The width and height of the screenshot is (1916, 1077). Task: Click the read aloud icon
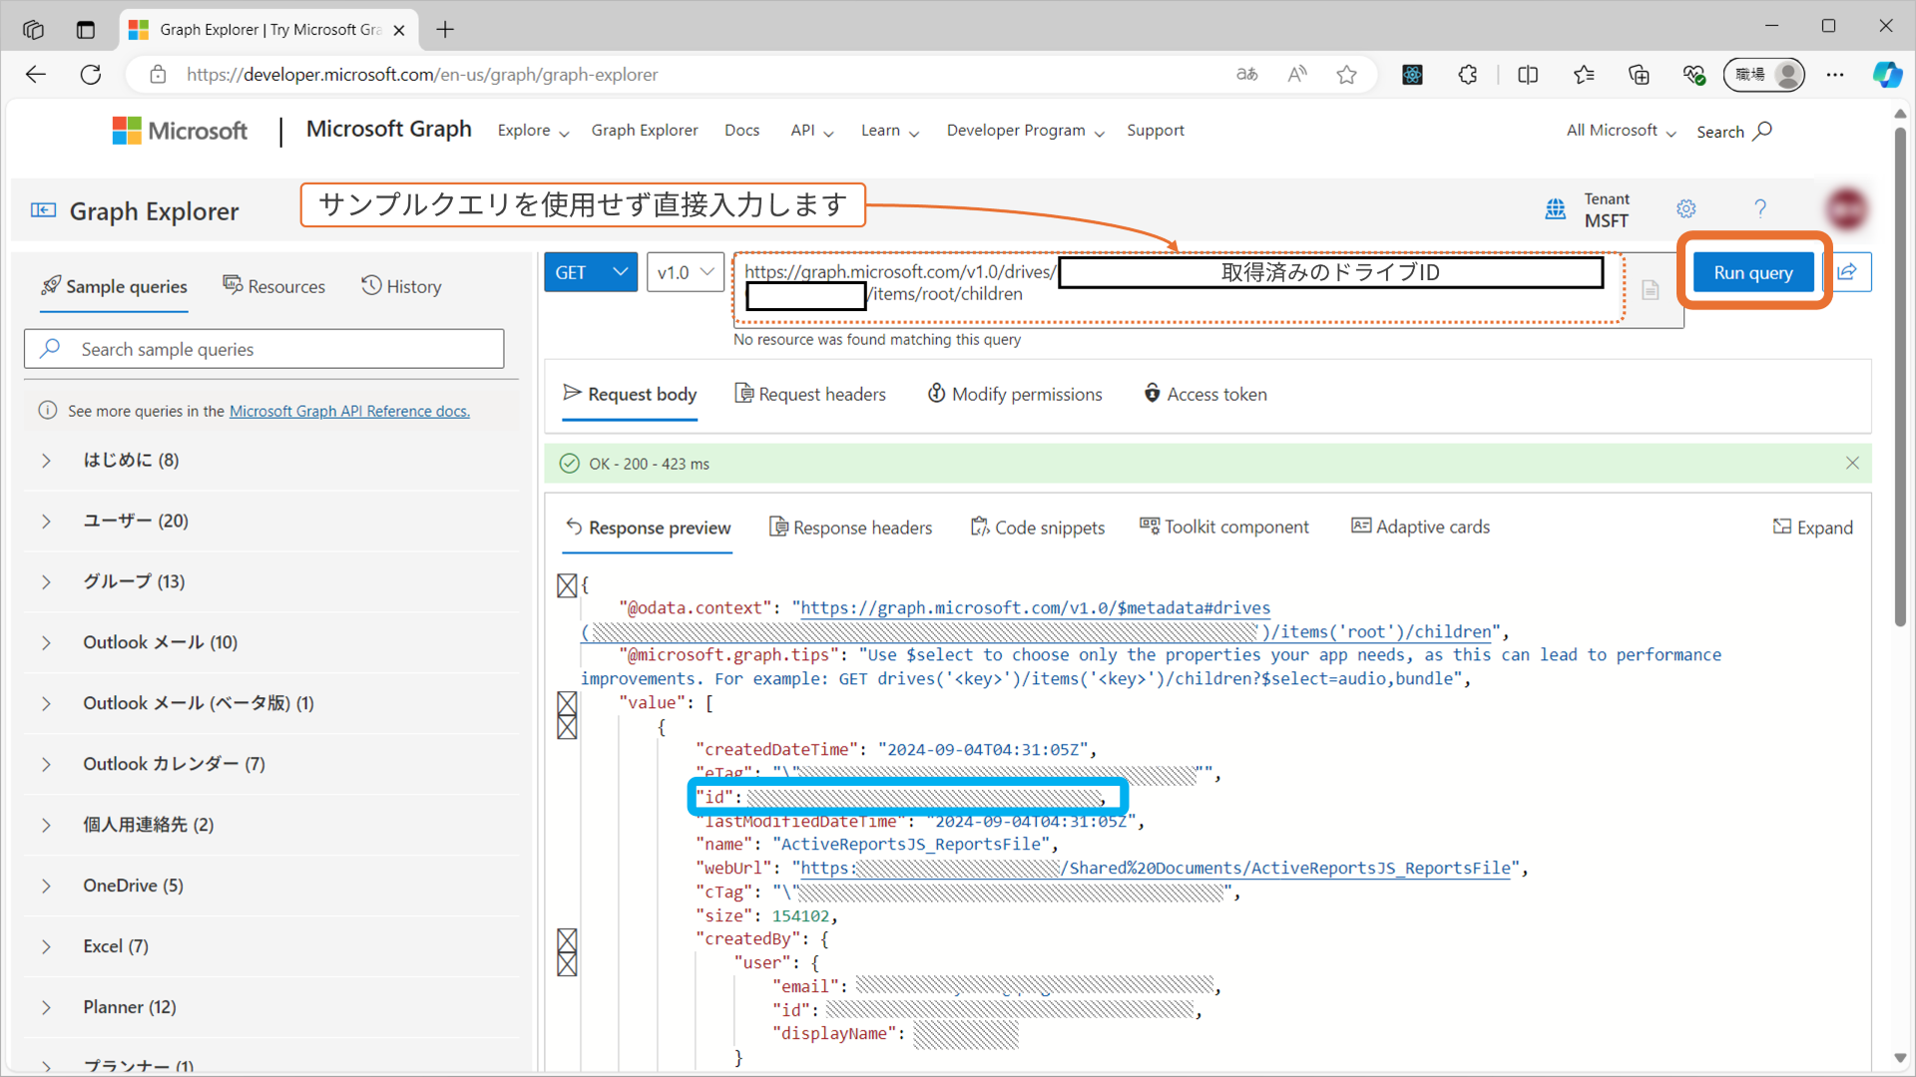pos(1297,75)
